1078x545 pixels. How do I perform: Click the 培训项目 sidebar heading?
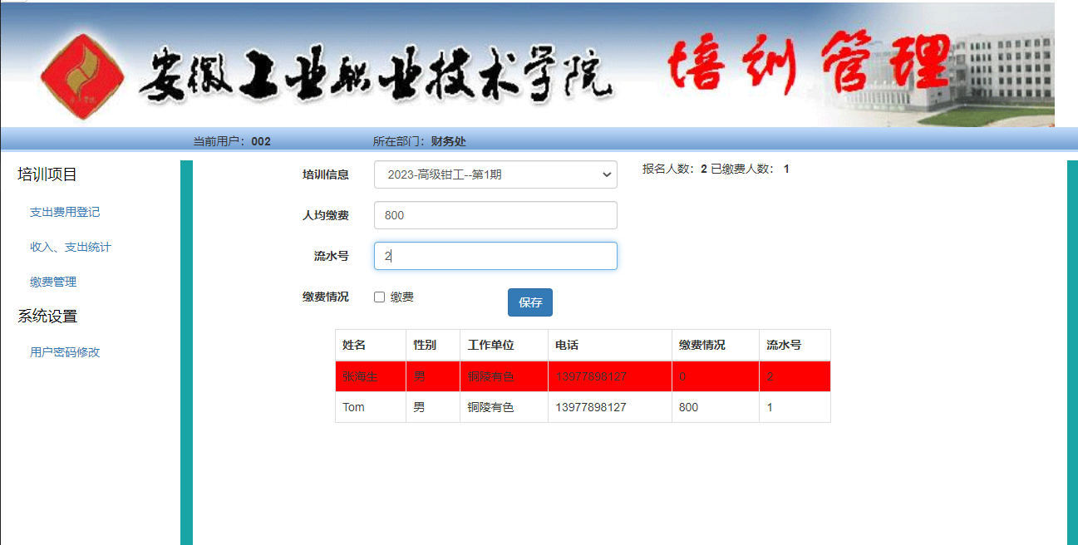pos(47,174)
